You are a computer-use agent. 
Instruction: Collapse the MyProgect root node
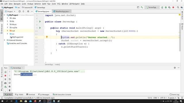click(x=5, y=15)
